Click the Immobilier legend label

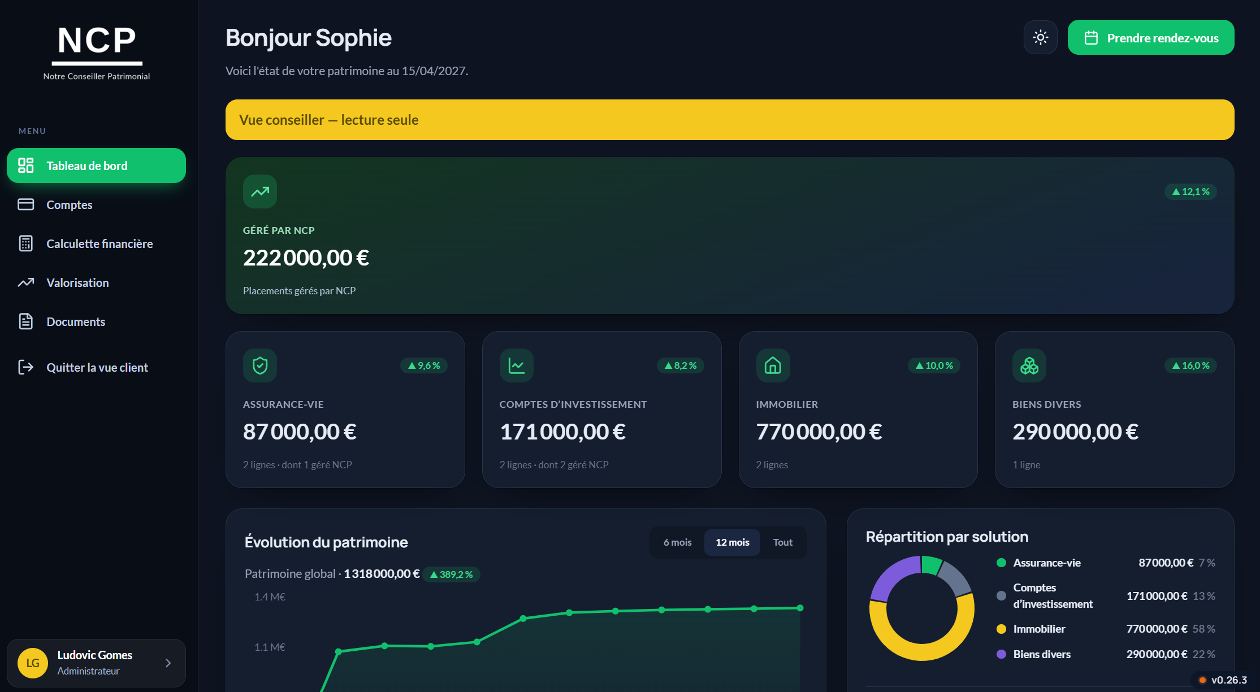click(x=1039, y=629)
